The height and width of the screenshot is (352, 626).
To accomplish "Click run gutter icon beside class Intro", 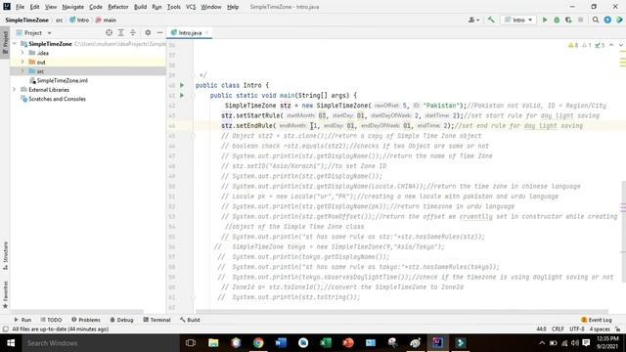I will click(x=182, y=85).
